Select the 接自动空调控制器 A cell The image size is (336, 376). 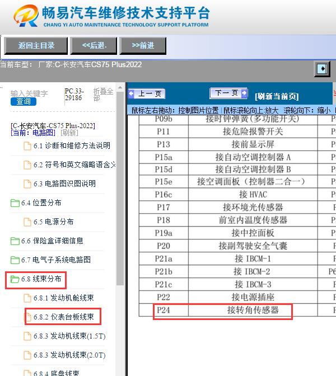[x=253, y=157]
